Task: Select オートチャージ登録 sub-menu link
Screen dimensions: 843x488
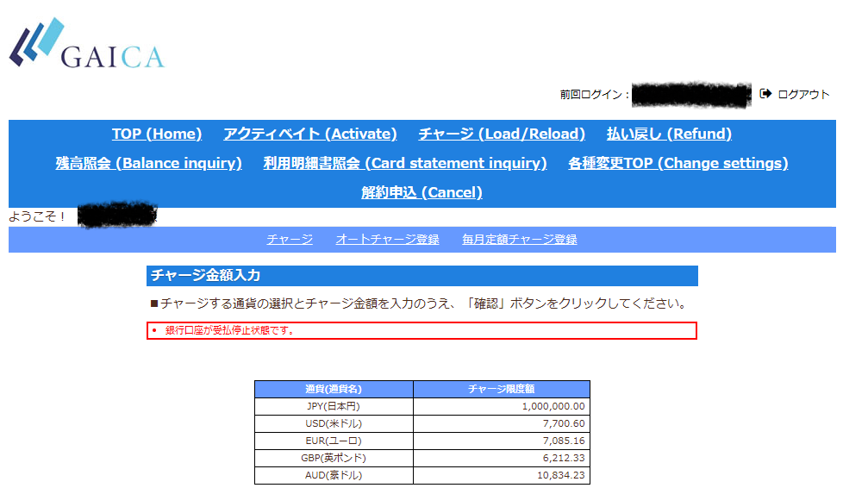Action: (387, 240)
